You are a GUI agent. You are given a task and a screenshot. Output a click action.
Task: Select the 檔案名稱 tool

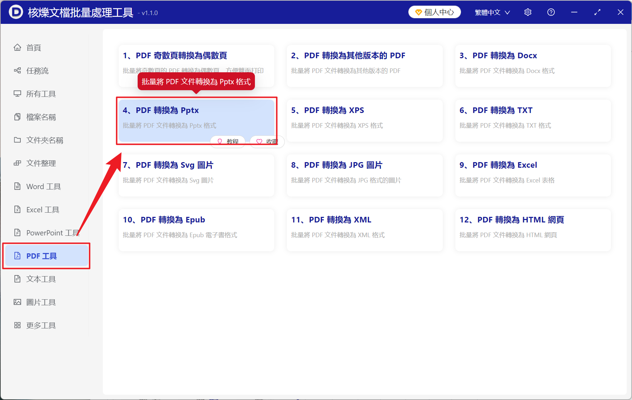pyautogui.click(x=41, y=117)
